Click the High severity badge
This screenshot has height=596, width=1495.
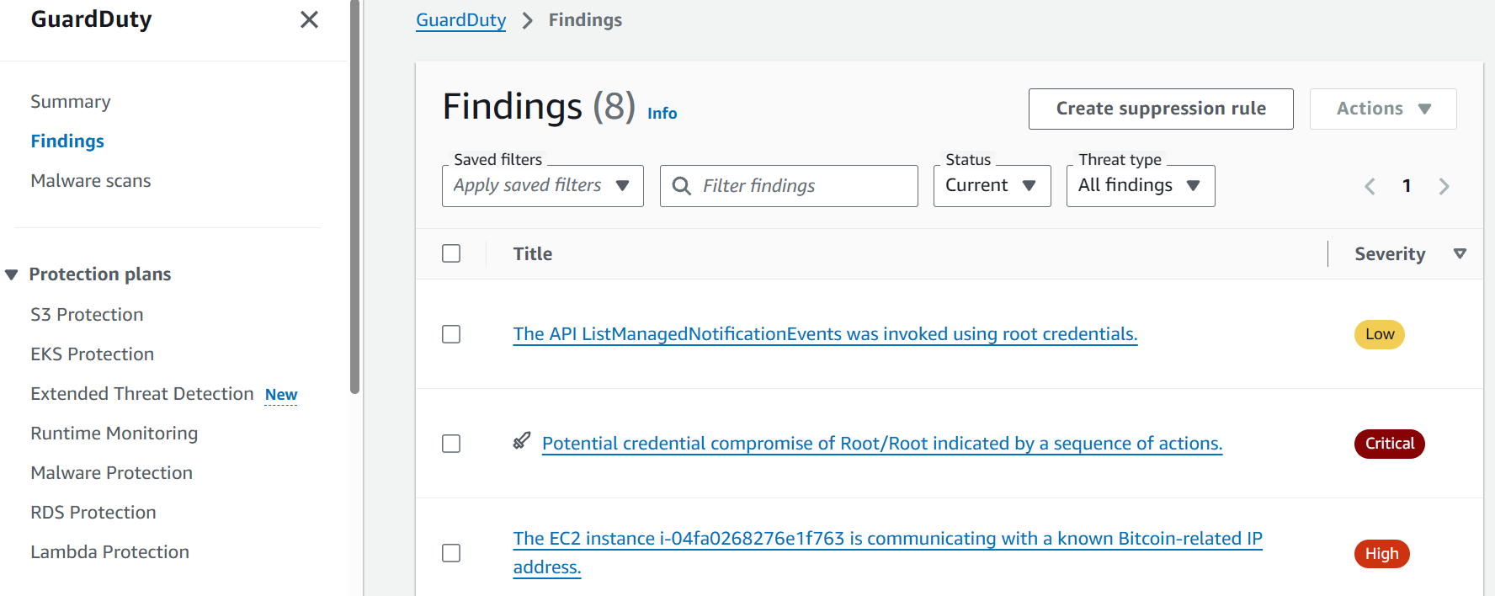[x=1382, y=554]
